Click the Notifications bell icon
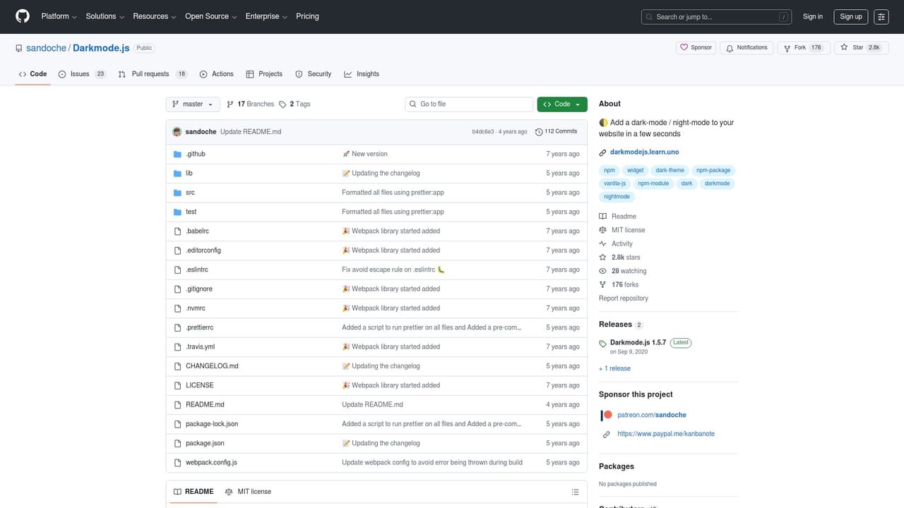 coord(729,47)
